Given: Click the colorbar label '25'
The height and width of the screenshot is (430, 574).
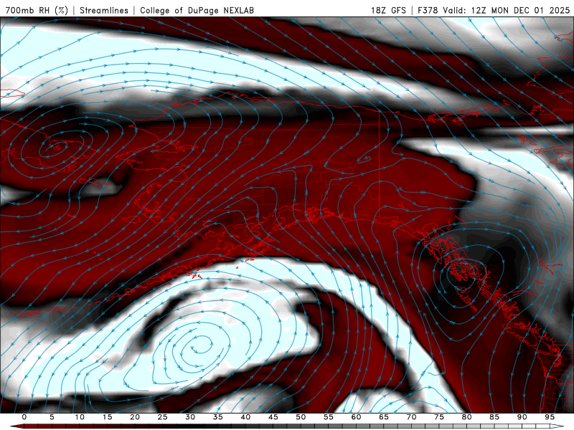Looking at the screenshot, I should click(163, 417).
